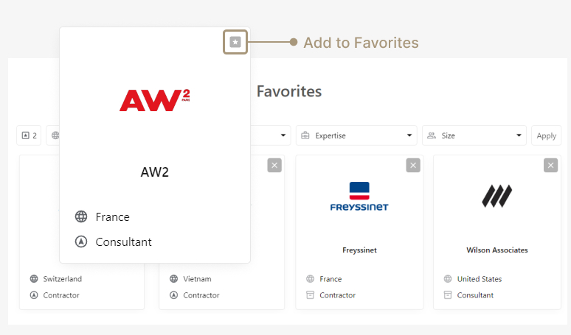Click the Freyssinet company logo

tap(359, 197)
